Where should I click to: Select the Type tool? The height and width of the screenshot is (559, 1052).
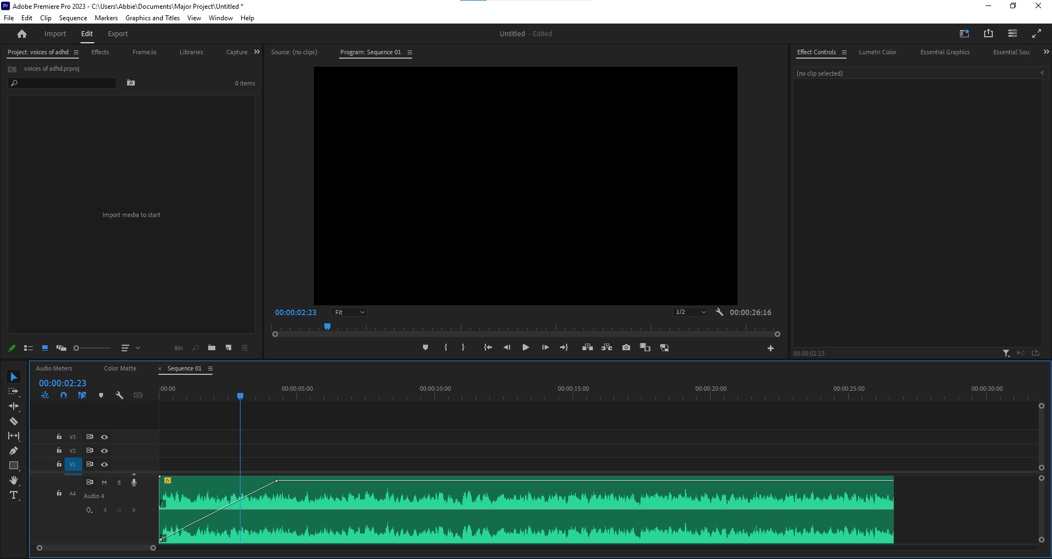[14, 495]
